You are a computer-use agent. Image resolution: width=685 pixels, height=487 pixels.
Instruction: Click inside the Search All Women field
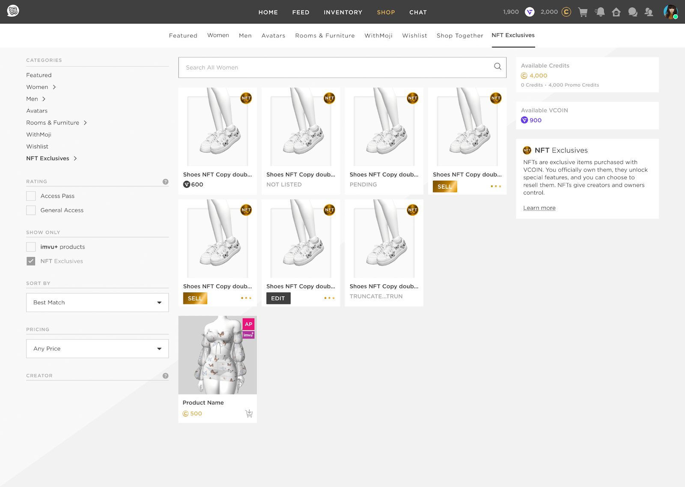[300, 67]
